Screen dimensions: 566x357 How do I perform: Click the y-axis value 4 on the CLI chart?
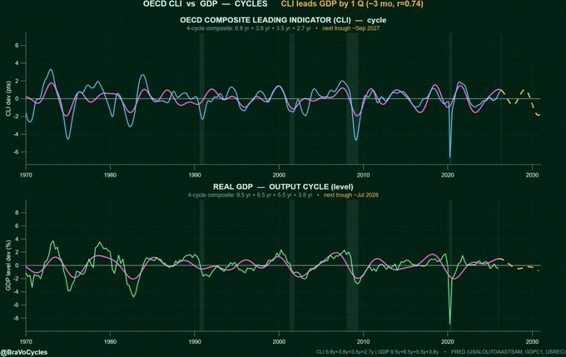click(17, 63)
